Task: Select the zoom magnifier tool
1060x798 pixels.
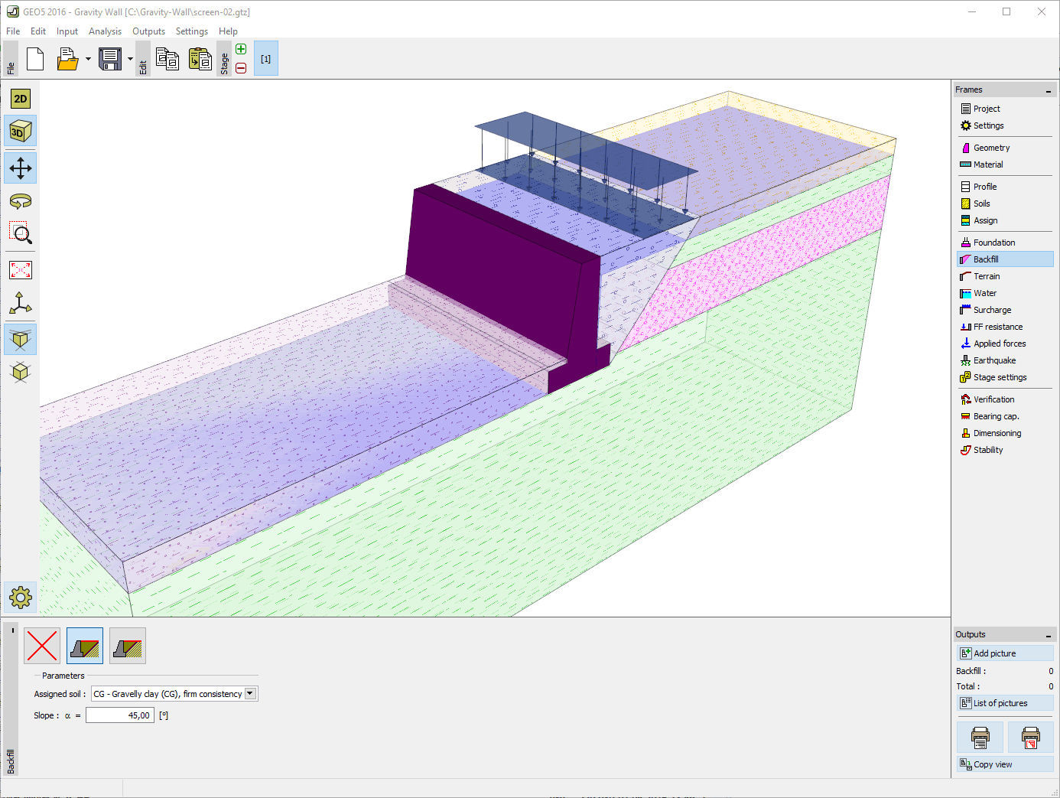Action: (20, 234)
